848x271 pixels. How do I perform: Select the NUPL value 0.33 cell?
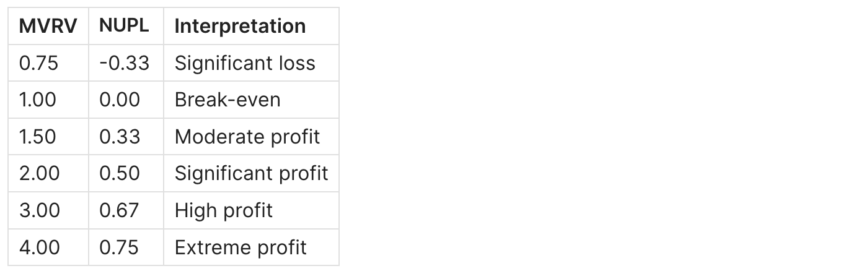[120, 137]
